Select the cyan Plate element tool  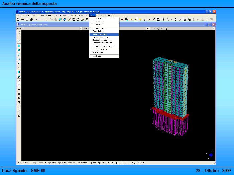click(x=19, y=46)
